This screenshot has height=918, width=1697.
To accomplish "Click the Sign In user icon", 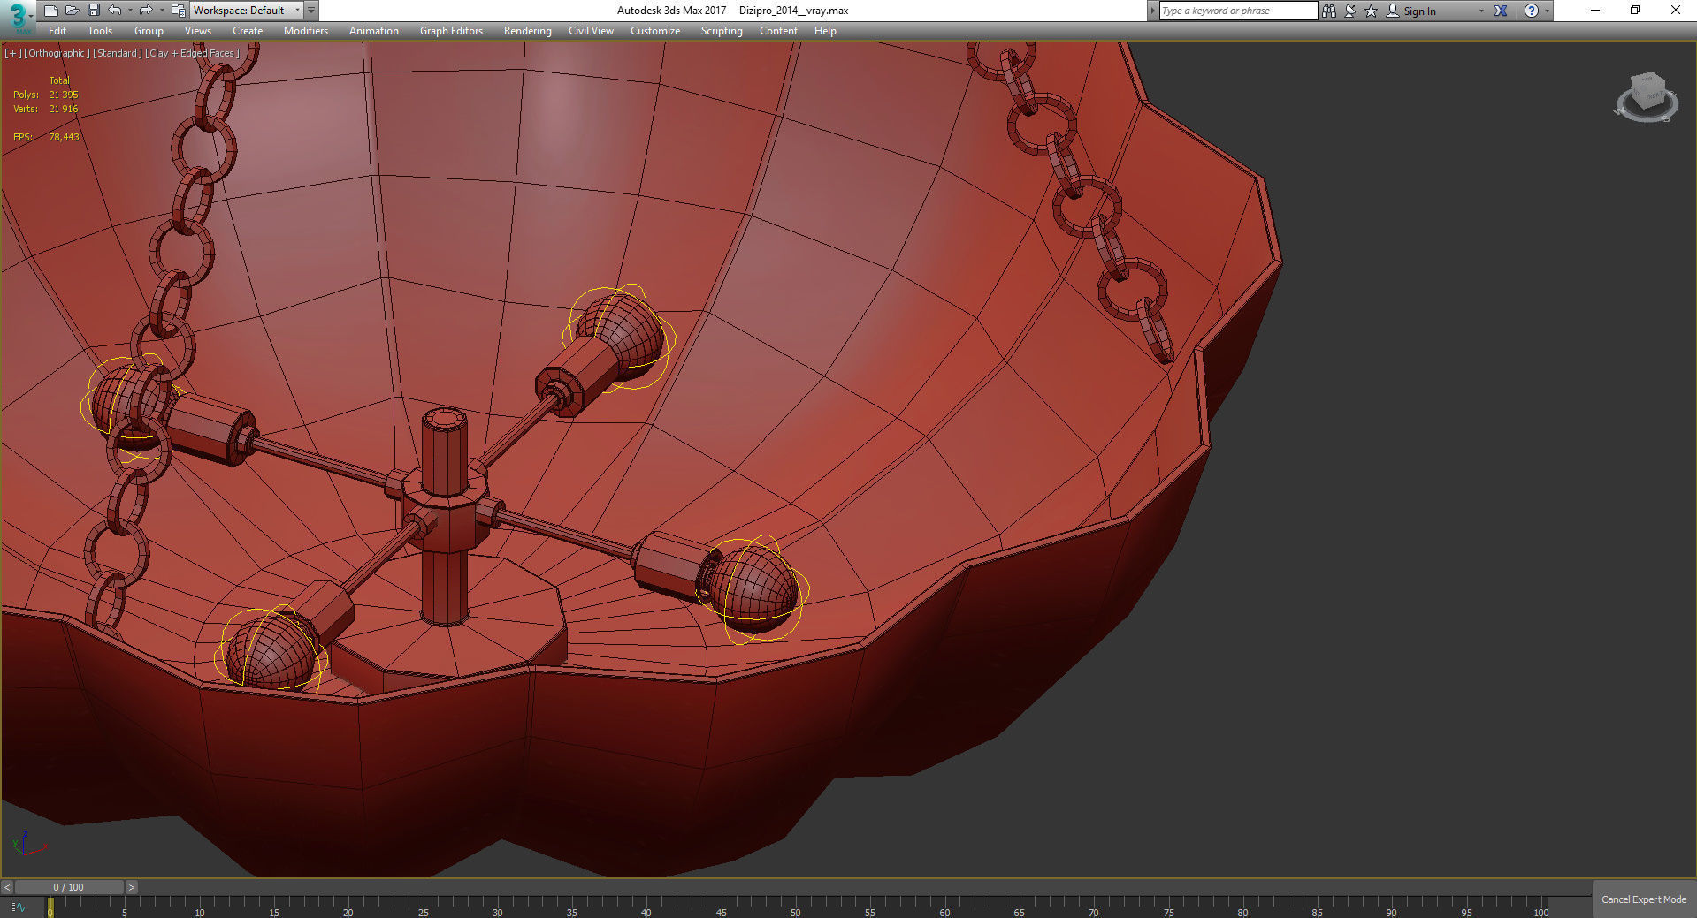I will [1393, 11].
